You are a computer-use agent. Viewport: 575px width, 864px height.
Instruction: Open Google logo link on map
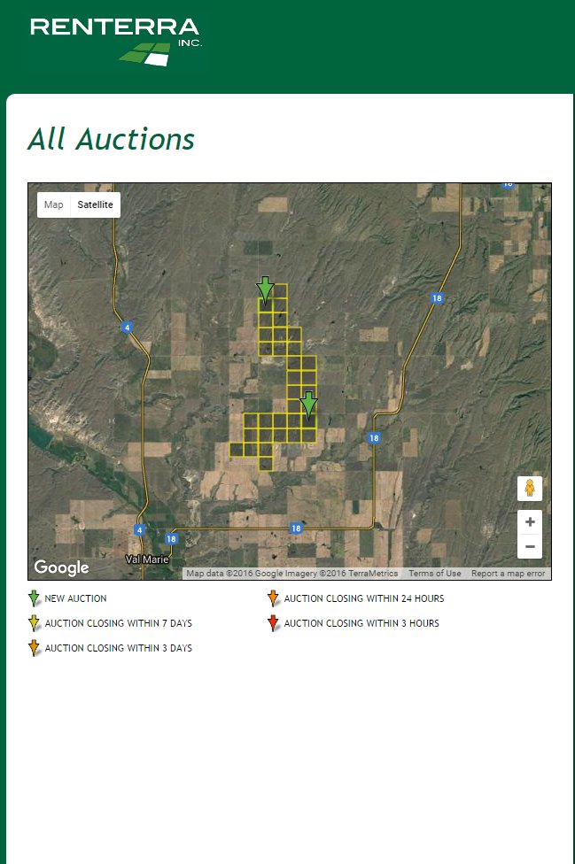[61, 567]
